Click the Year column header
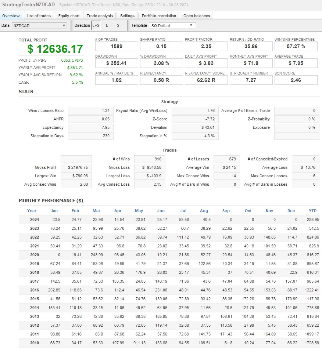Viewport: 322px width, 352px height. (x=32, y=211)
